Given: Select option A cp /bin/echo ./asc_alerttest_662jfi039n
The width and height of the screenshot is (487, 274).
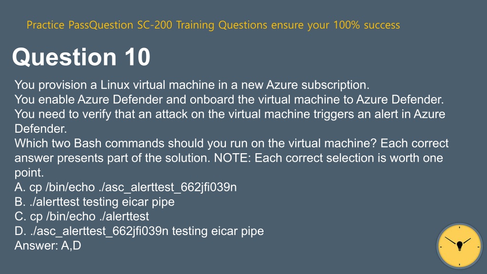Looking at the screenshot, I should click(x=126, y=187).
